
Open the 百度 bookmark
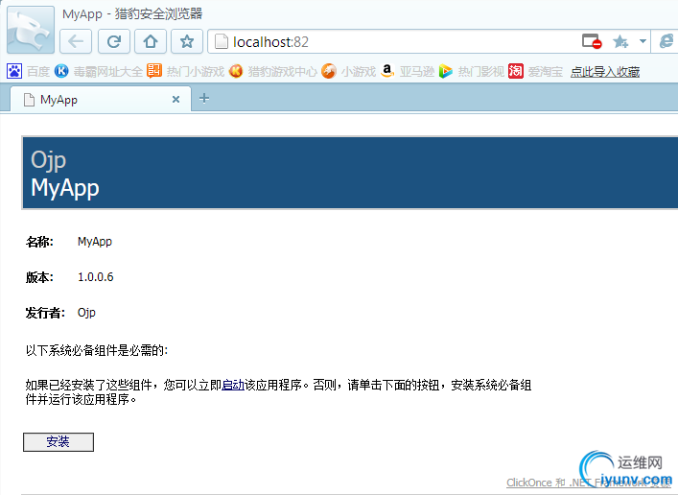click(29, 71)
